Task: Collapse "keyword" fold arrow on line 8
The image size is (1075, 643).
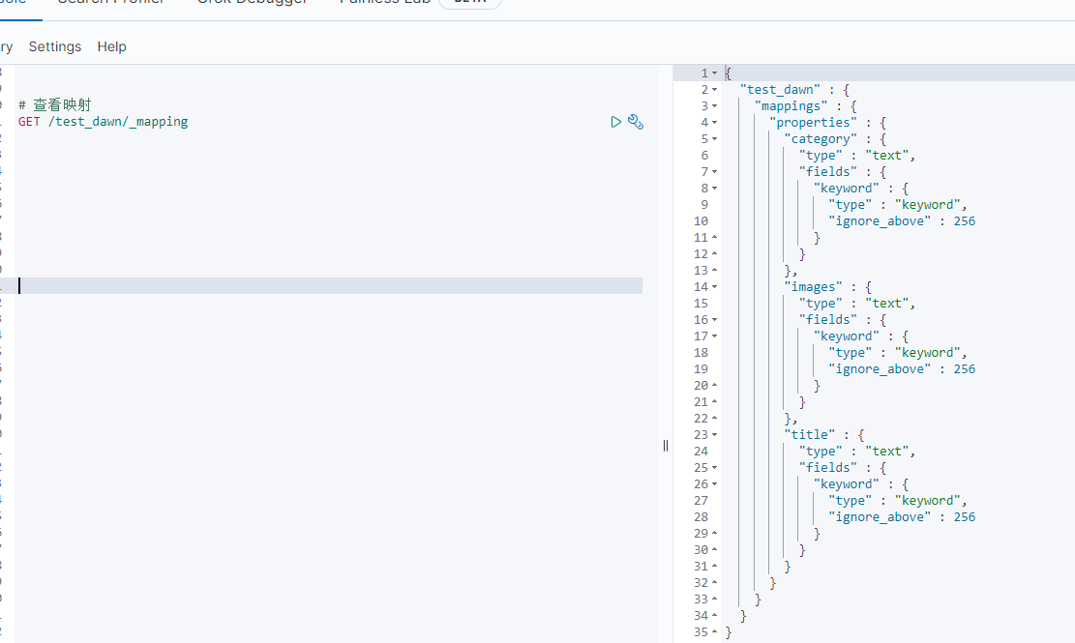Action: pos(714,189)
